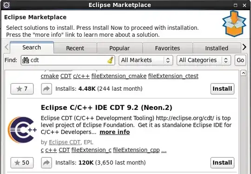Click the fileExtension_cpp tag link
This screenshot has height=174, width=251.
(136, 150)
